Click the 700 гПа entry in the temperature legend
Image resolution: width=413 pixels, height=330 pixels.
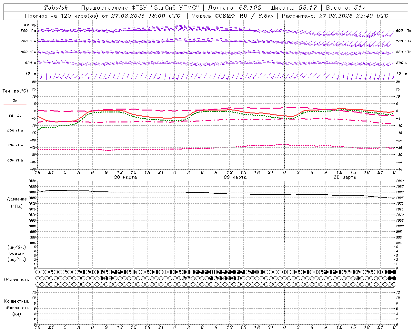point(15,145)
